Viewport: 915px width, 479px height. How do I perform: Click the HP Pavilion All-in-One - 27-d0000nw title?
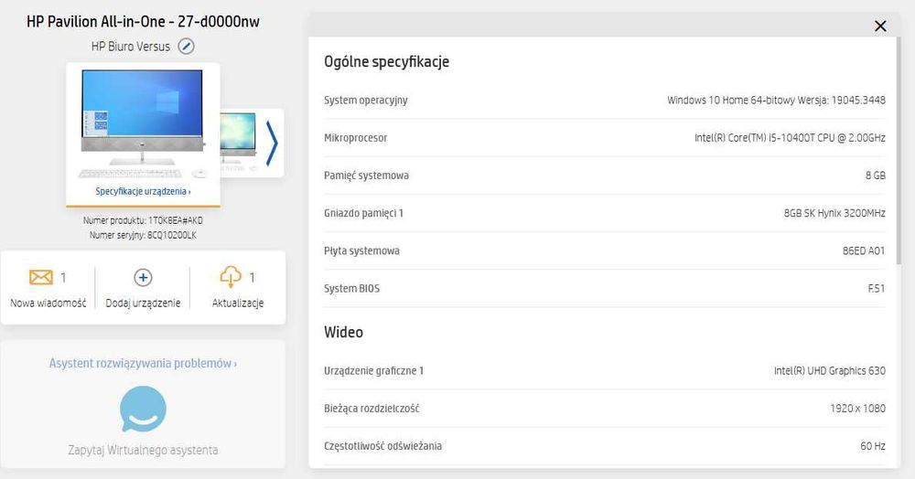pyautogui.click(x=143, y=22)
